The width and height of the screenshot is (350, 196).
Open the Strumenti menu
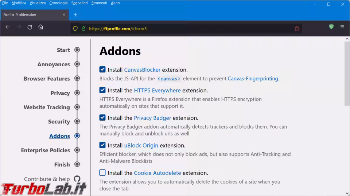99,3
